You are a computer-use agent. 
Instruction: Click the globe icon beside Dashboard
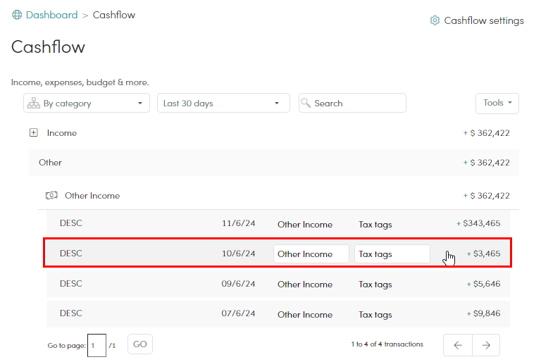pyautogui.click(x=17, y=15)
